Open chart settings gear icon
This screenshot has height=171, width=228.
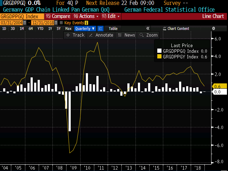[x=213, y=28]
